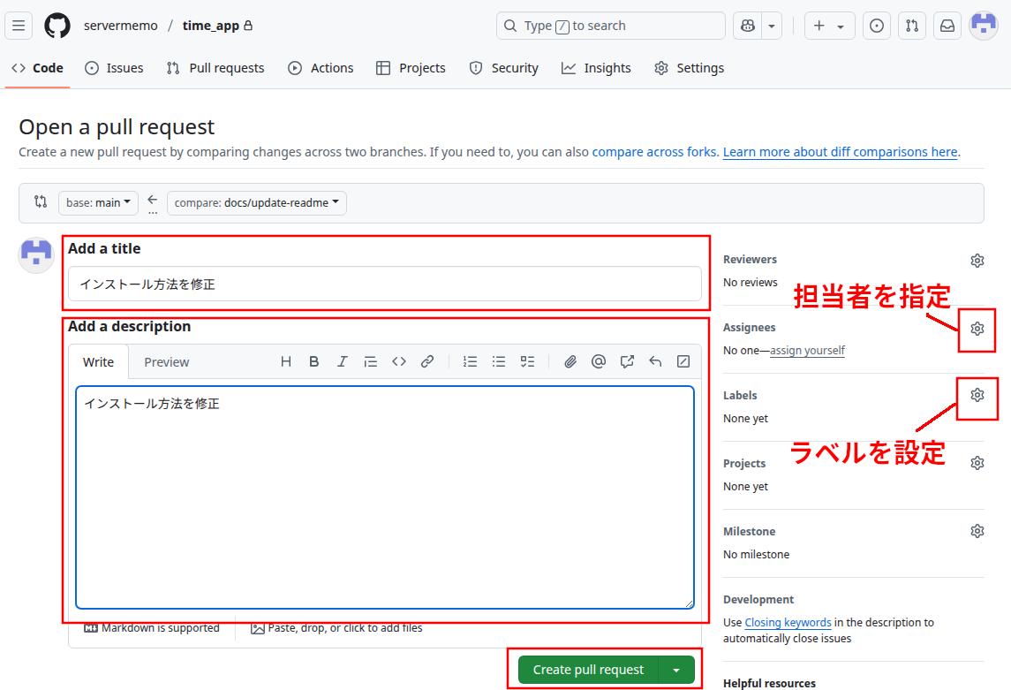Click the Create pull request button
Viewport: 1011px width, 690px height.
588,670
